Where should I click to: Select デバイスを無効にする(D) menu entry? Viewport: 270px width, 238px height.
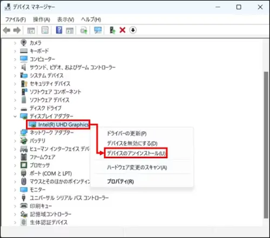132,143
